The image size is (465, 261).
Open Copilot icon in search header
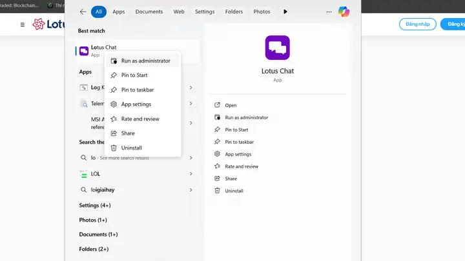(344, 12)
